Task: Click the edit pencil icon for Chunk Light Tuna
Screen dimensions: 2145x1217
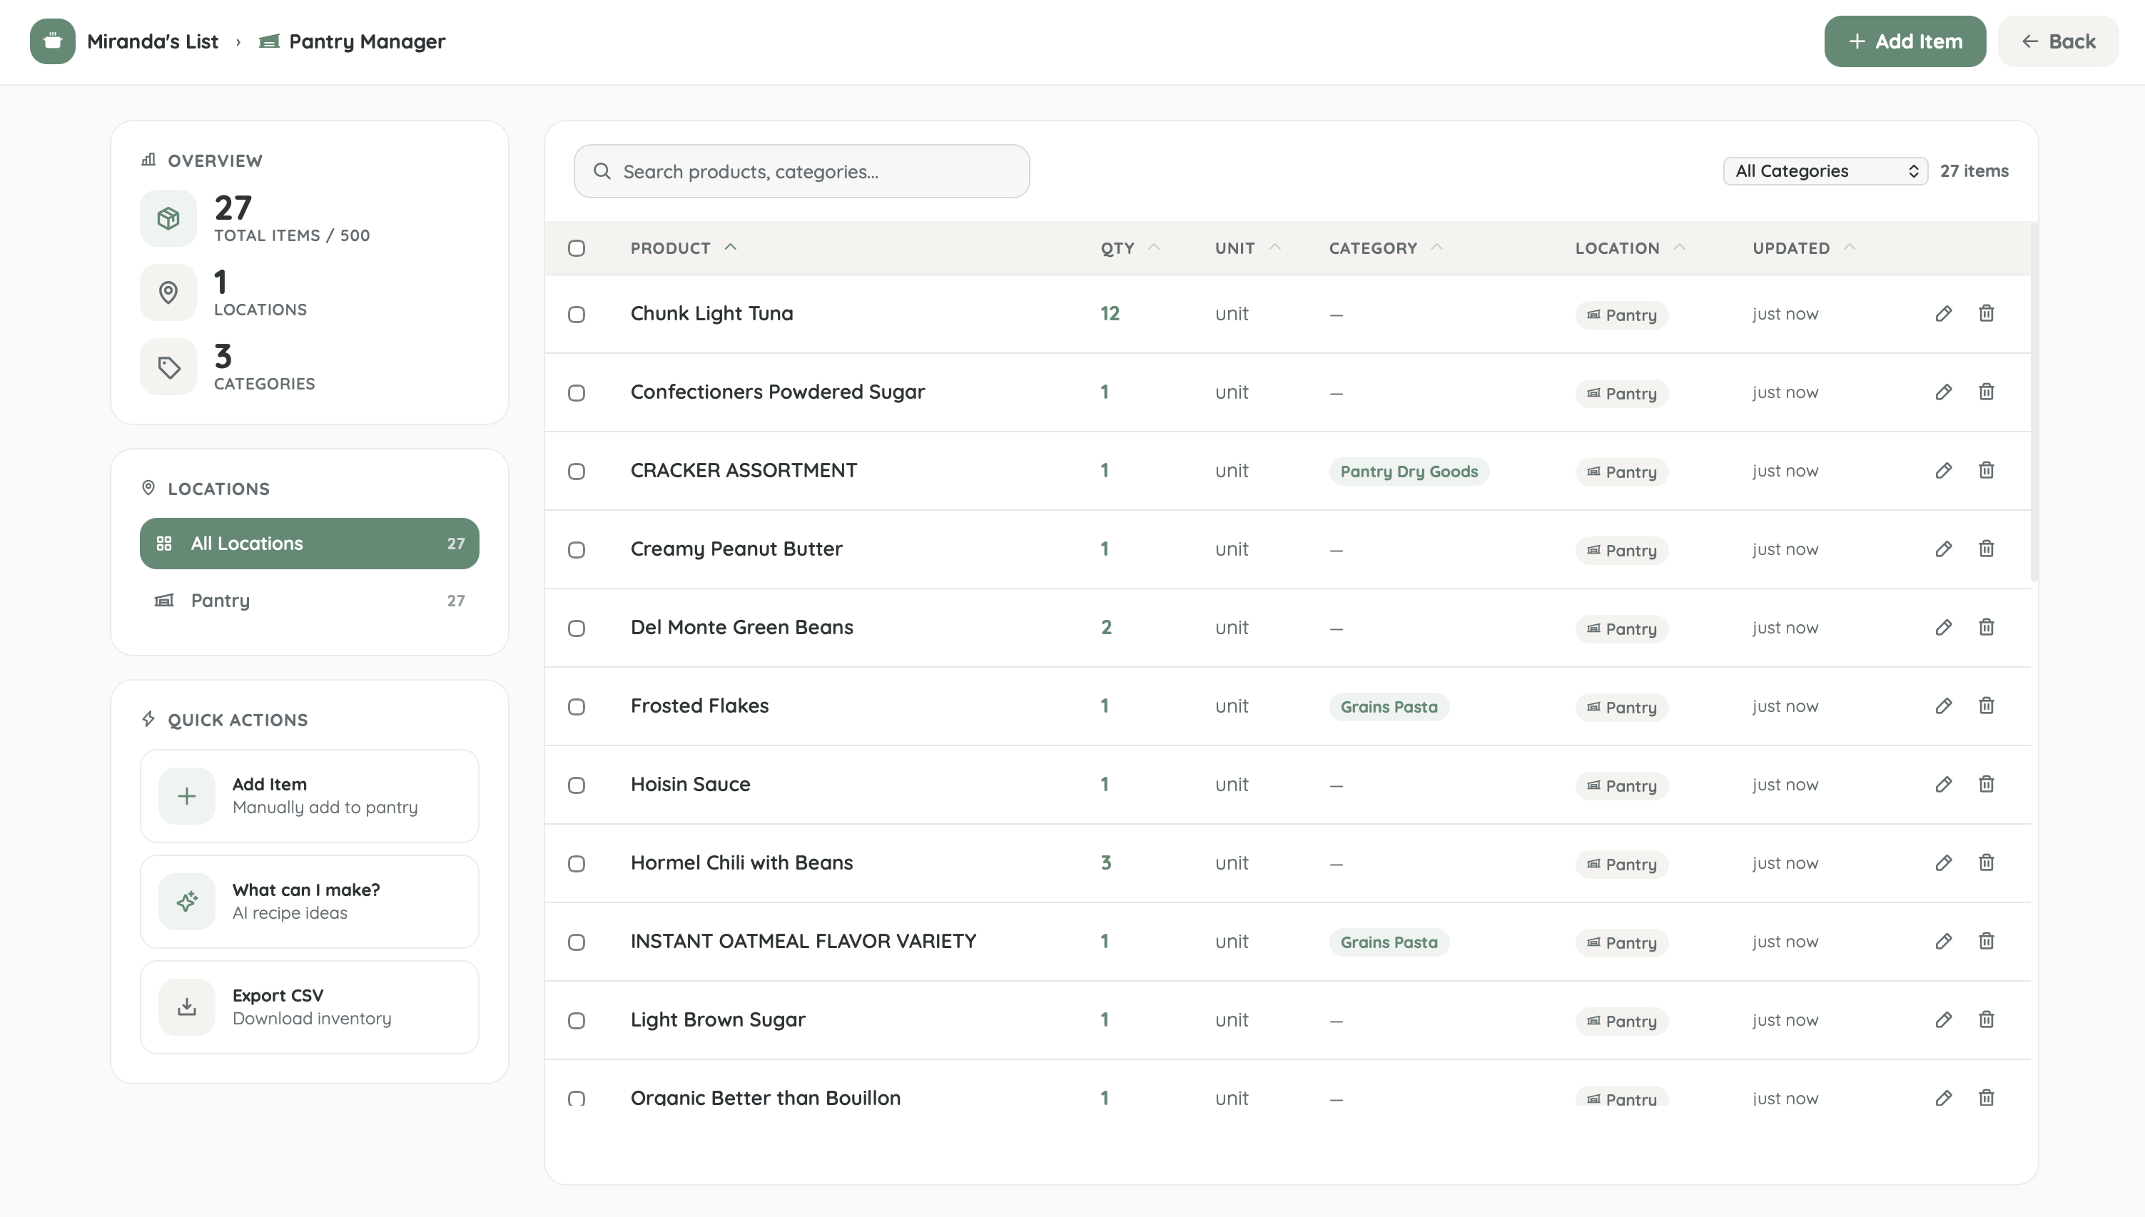Action: click(1944, 313)
